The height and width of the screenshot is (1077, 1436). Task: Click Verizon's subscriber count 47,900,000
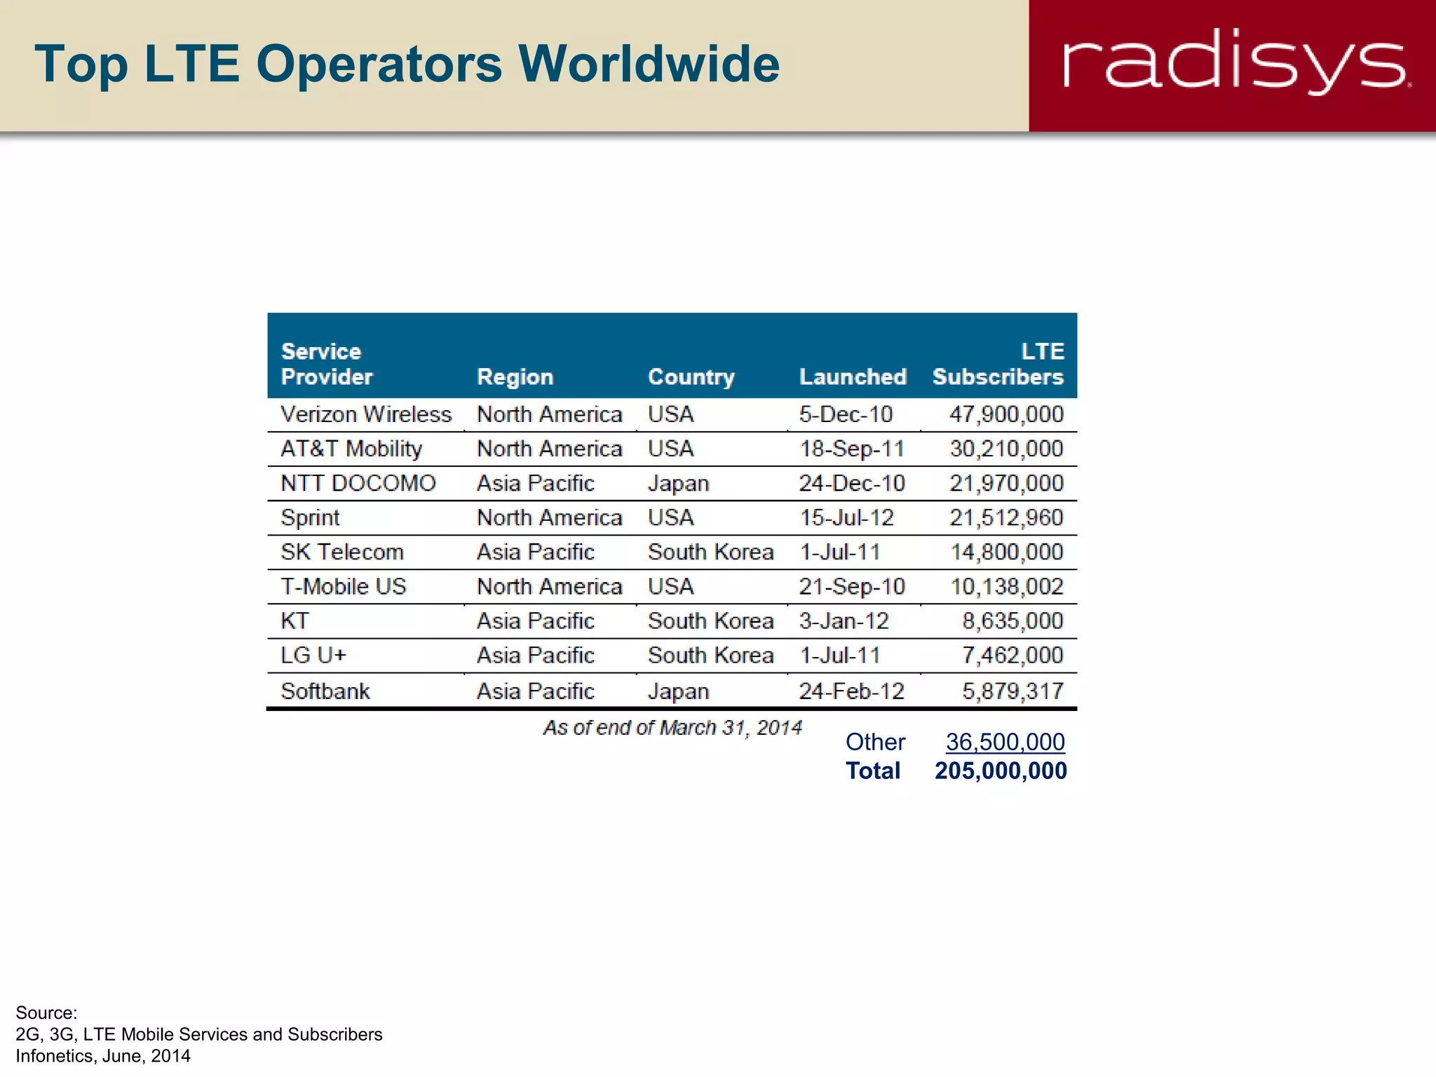tap(1007, 414)
